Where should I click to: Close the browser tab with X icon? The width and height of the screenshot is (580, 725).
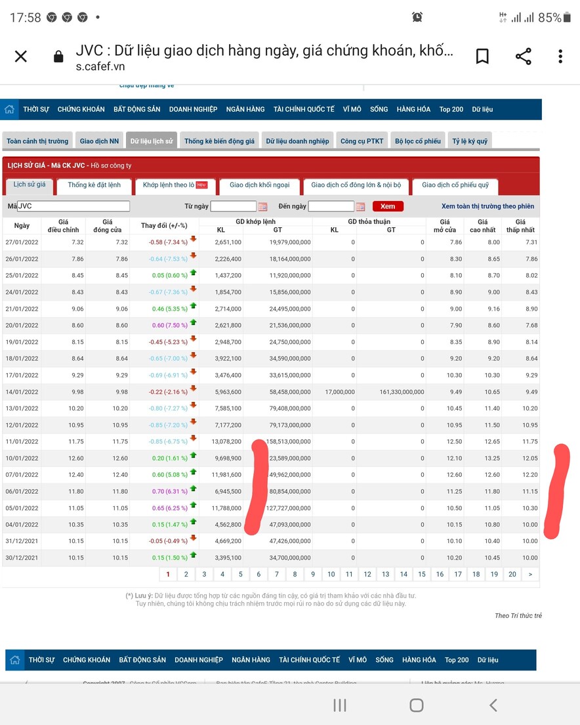(21, 56)
